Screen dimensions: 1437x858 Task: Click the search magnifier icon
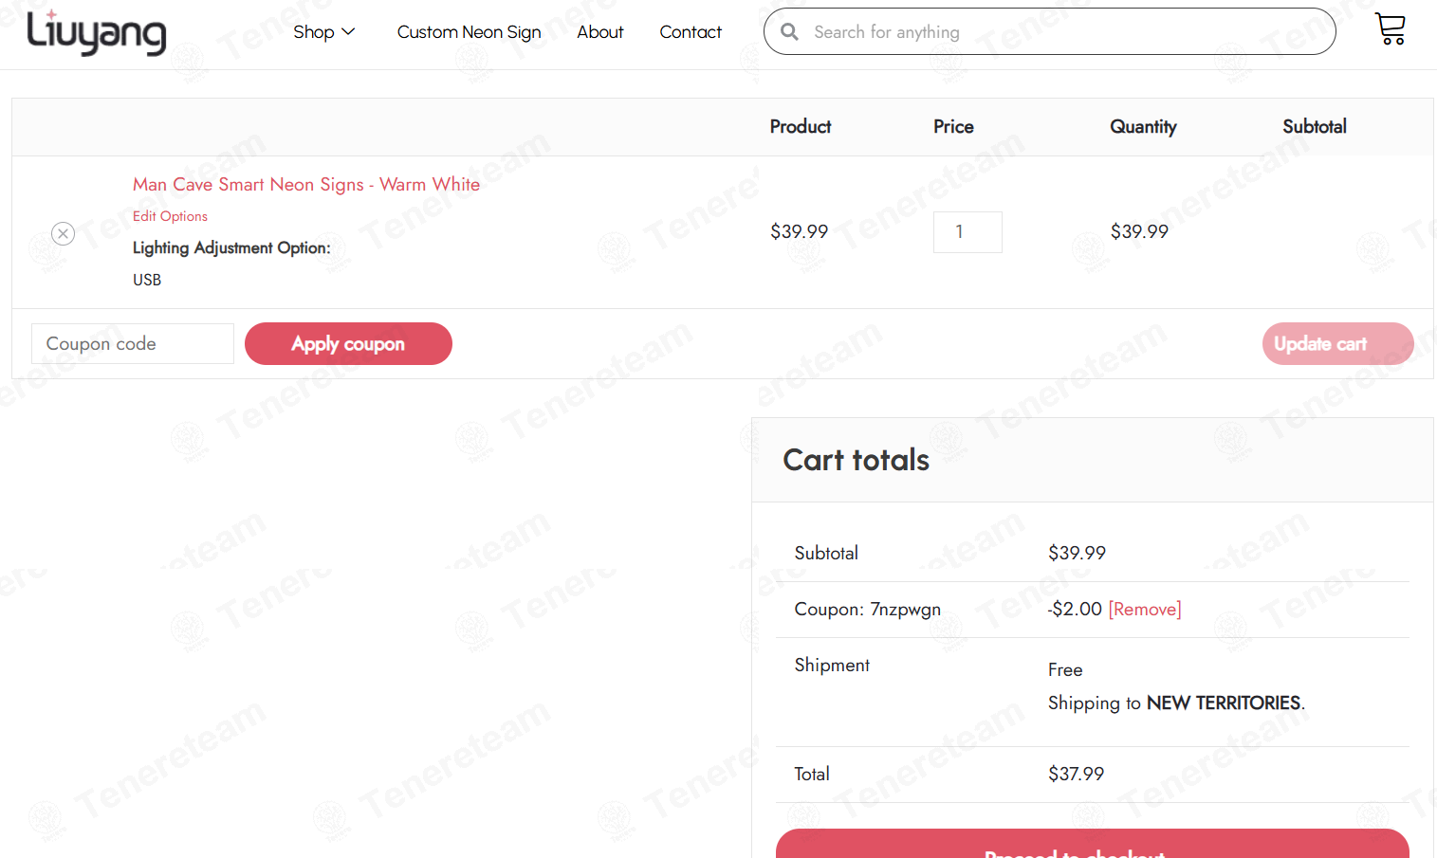789,32
